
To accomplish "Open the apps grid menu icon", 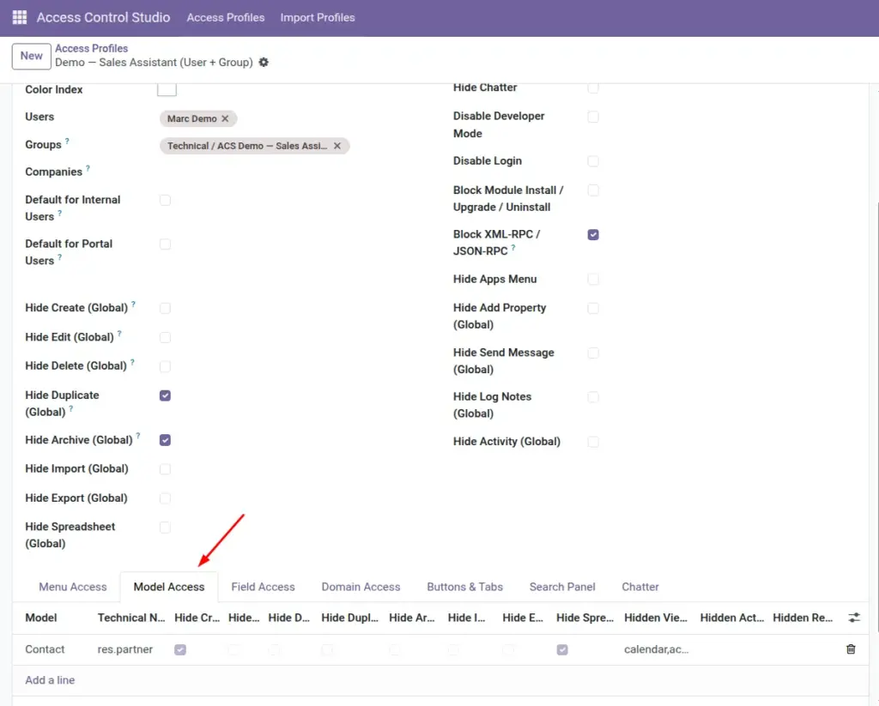I will pos(20,17).
